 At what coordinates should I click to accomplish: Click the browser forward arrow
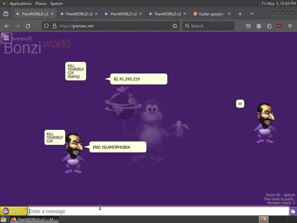coord(17,26)
